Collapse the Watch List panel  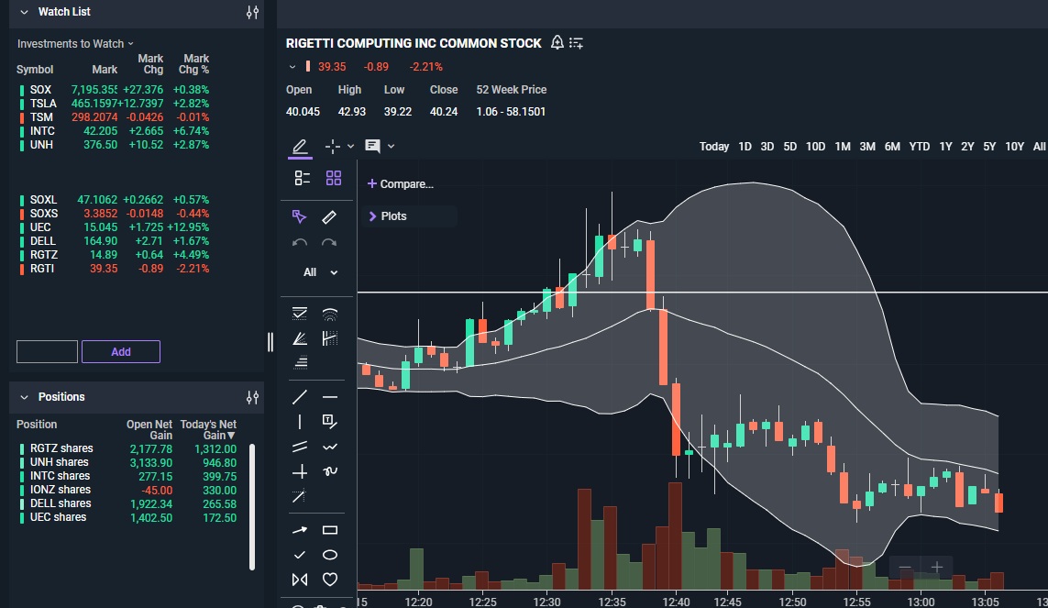[24, 12]
